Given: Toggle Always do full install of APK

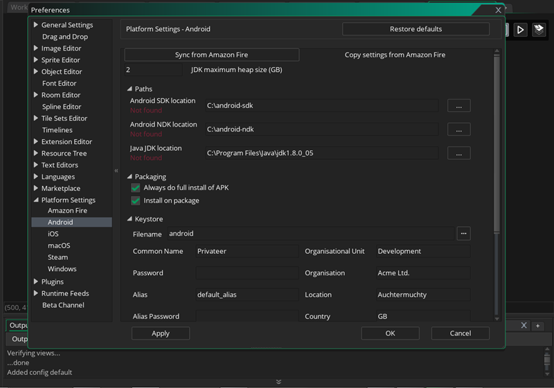Looking at the screenshot, I should (136, 188).
